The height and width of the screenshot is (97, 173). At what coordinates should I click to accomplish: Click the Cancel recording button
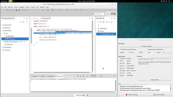[132, 95]
